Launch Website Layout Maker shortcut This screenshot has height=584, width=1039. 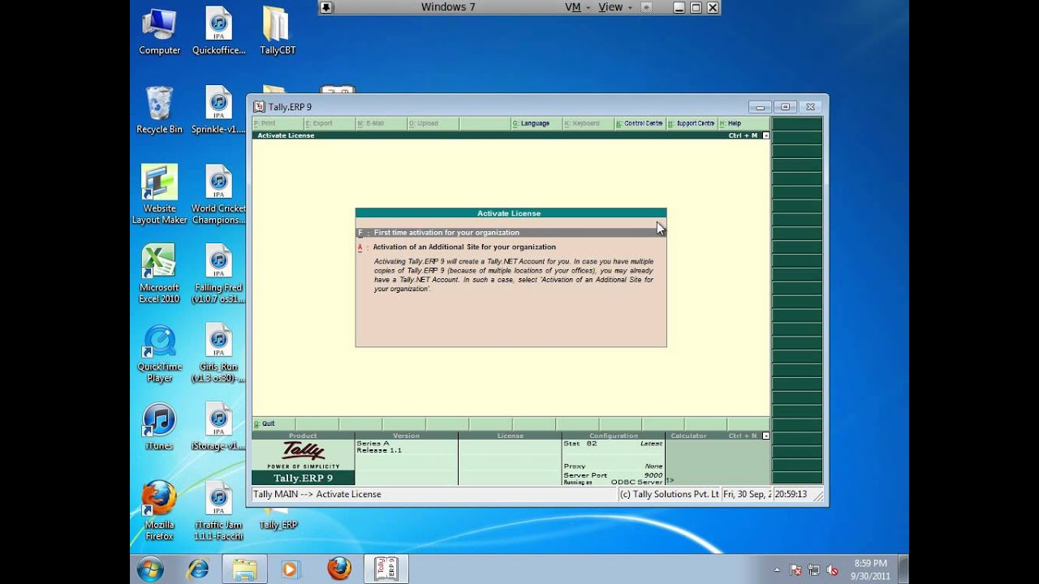pos(159,195)
